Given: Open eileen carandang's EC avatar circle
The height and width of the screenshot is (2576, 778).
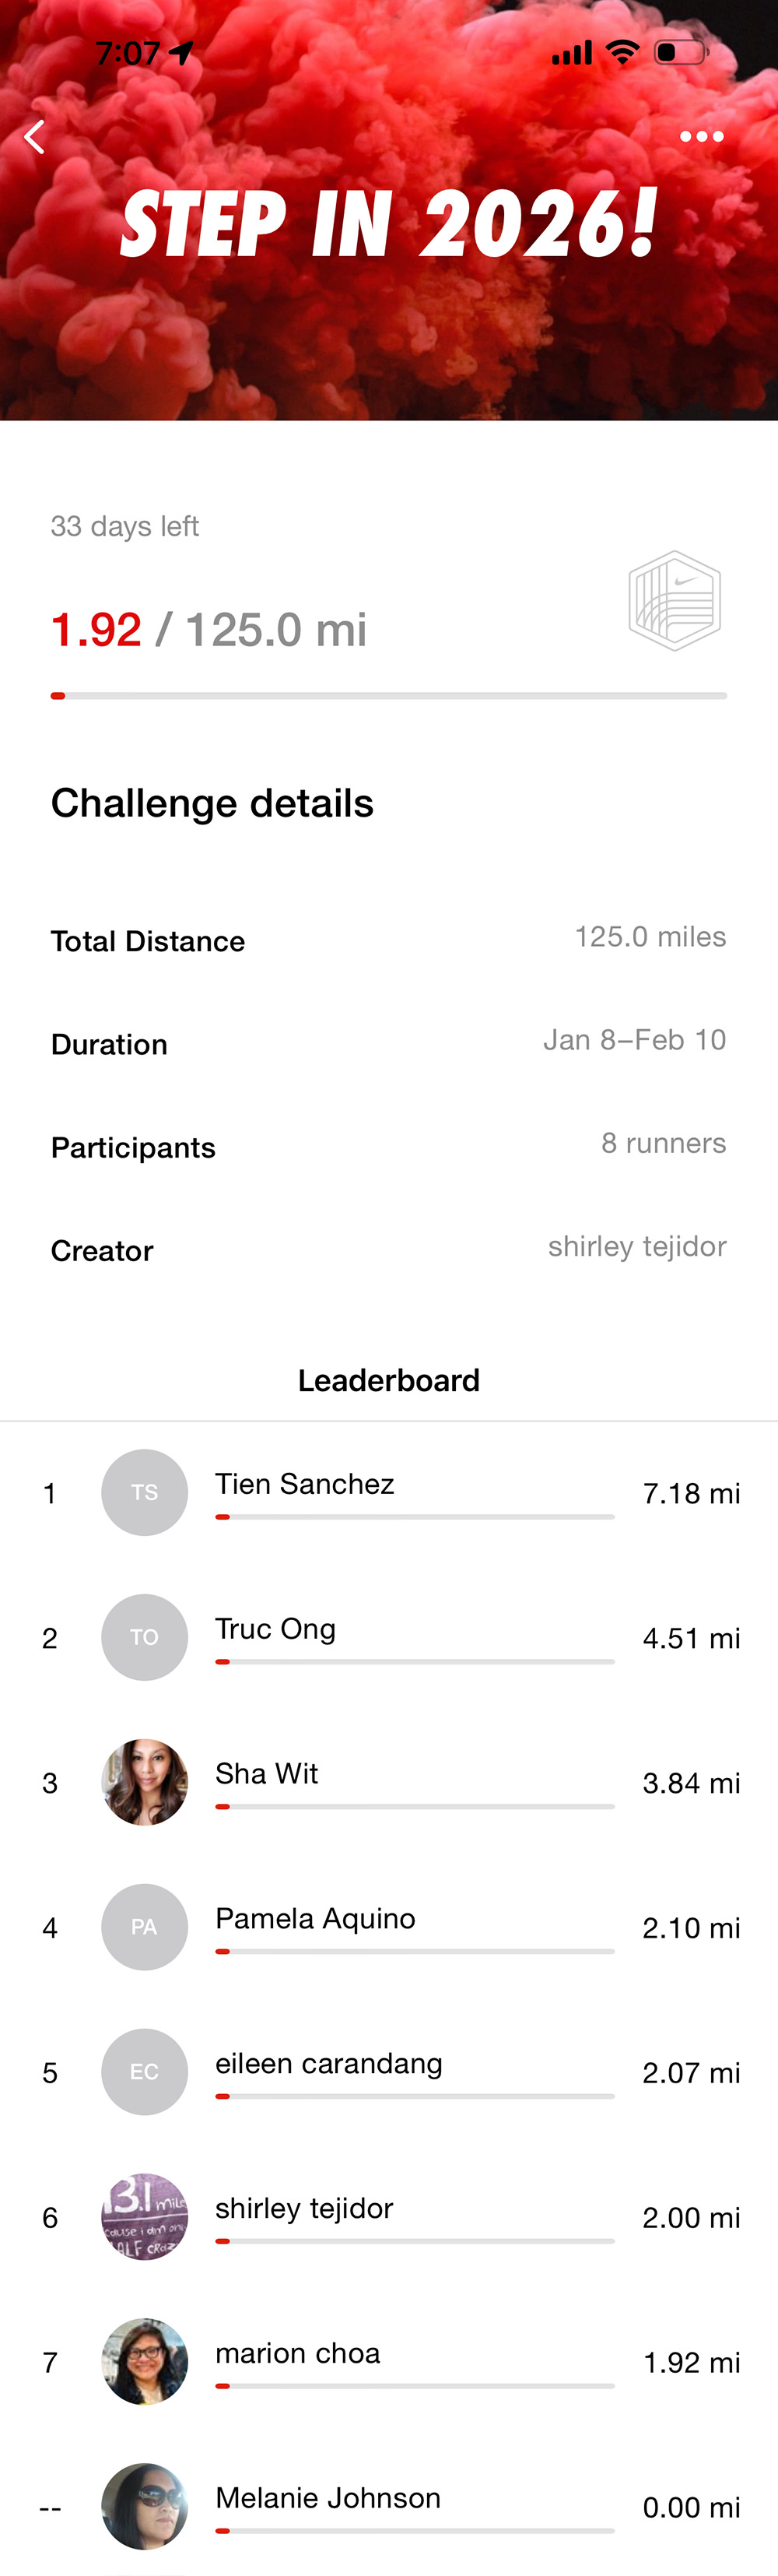Looking at the screenshot, I should 145,2072.
